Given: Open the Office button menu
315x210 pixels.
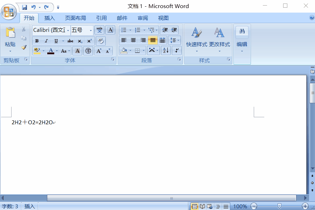Looking at the screenshot, I should (x=8, y=12).
